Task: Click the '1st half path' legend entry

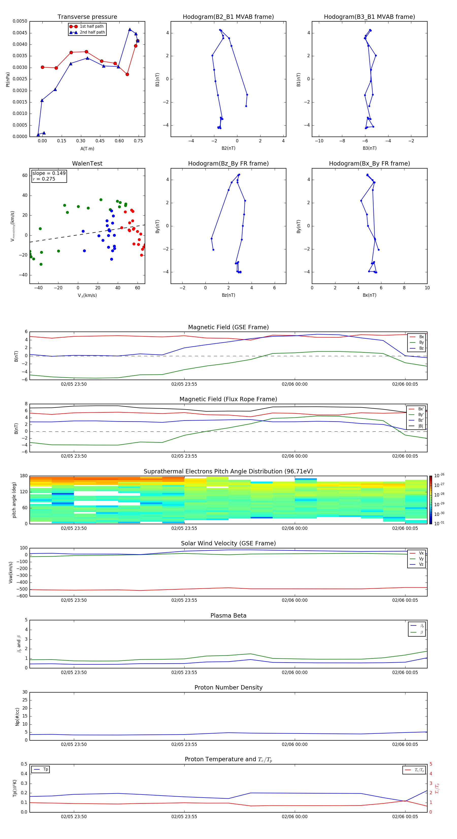Action: [87, 26]
